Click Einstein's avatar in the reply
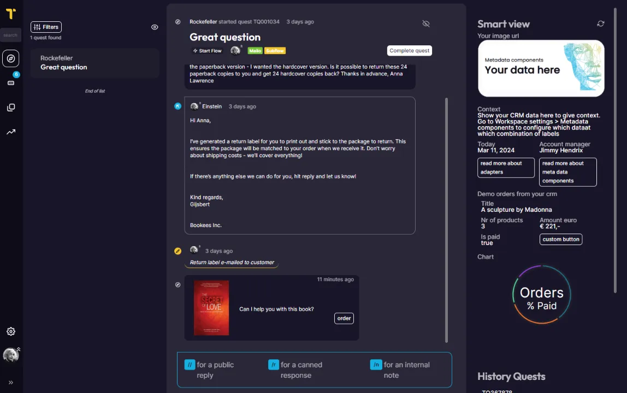This screenshot has width=627, height=393. point(194,106)
